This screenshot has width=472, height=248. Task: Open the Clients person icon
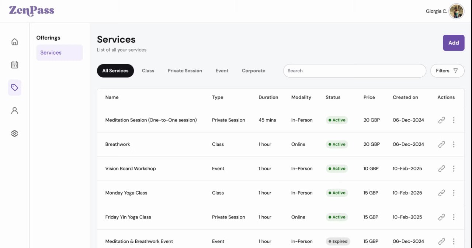point(15,111)
